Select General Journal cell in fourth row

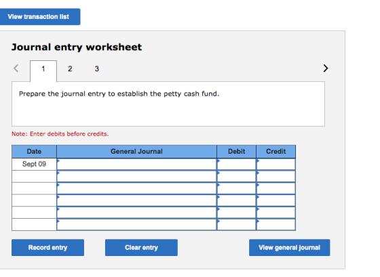(x=136, y=200)
